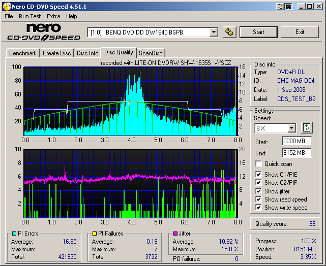This screenshot has width=326, height=266.
Task: Click the End position field 8152 MB
Action: [297, 153]
